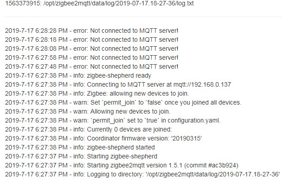Click the zigbee-shepherd ready line
This screenshot has height=180, width=282.
point(78,75)
